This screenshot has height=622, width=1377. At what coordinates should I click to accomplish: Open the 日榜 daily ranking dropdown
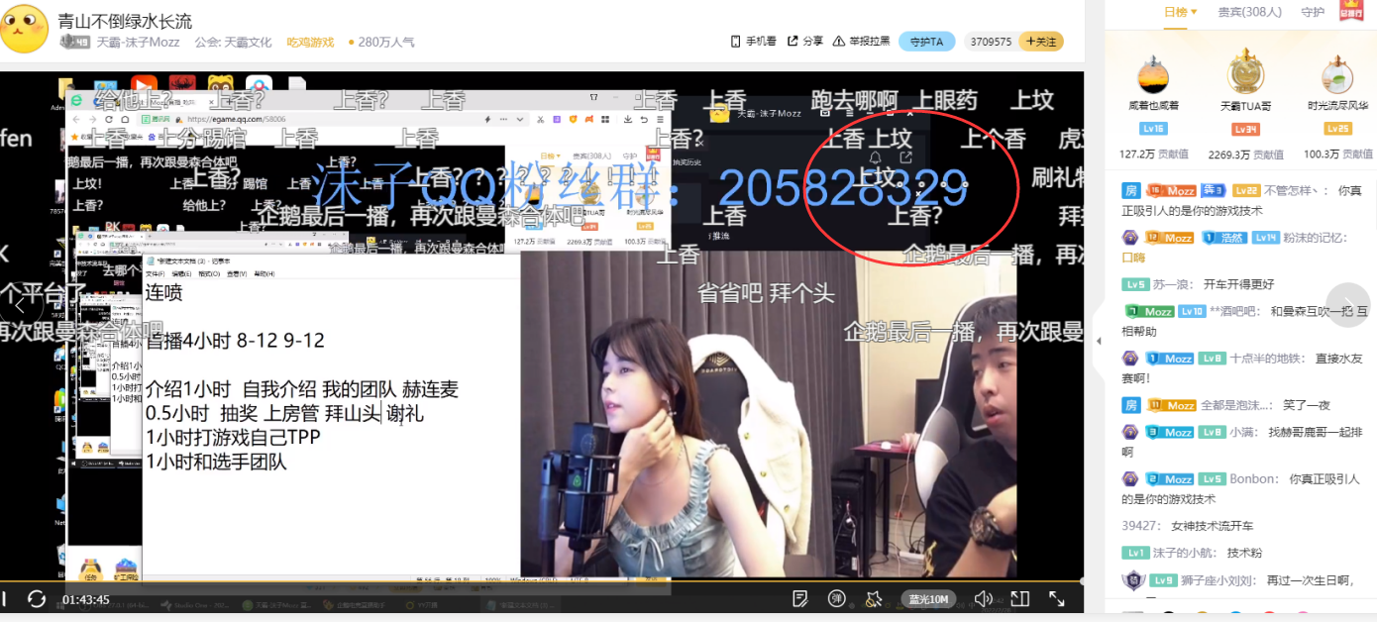point(1180,12)
